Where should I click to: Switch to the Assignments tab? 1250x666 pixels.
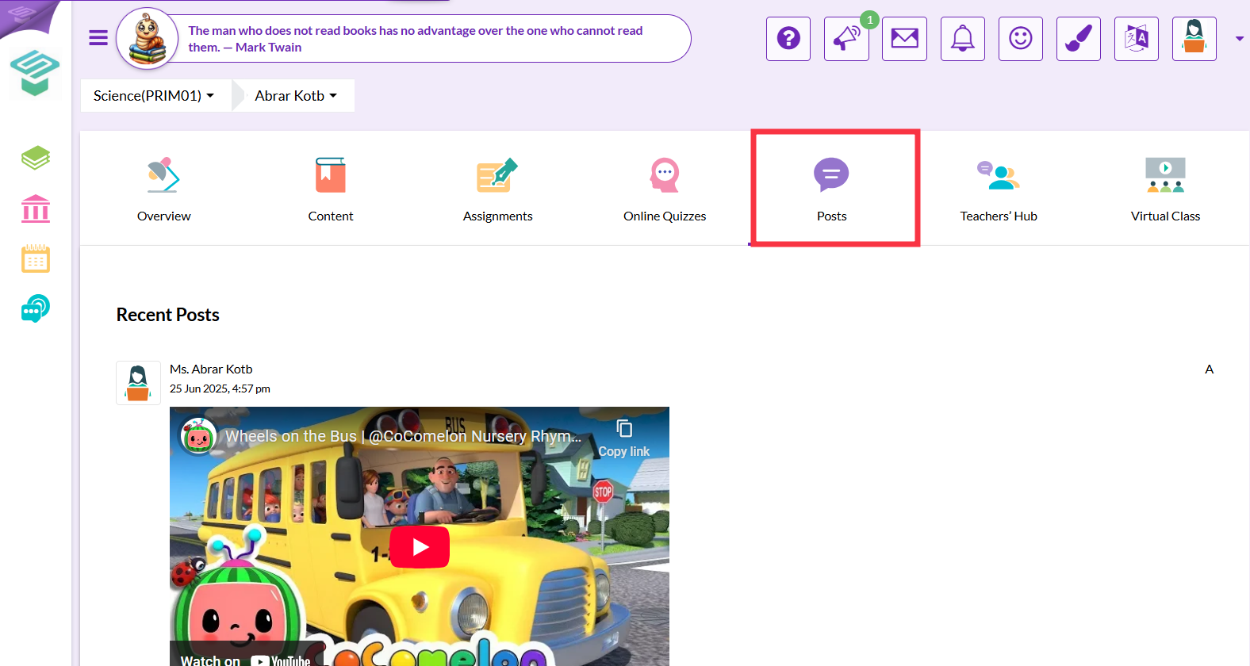point(498,189)
